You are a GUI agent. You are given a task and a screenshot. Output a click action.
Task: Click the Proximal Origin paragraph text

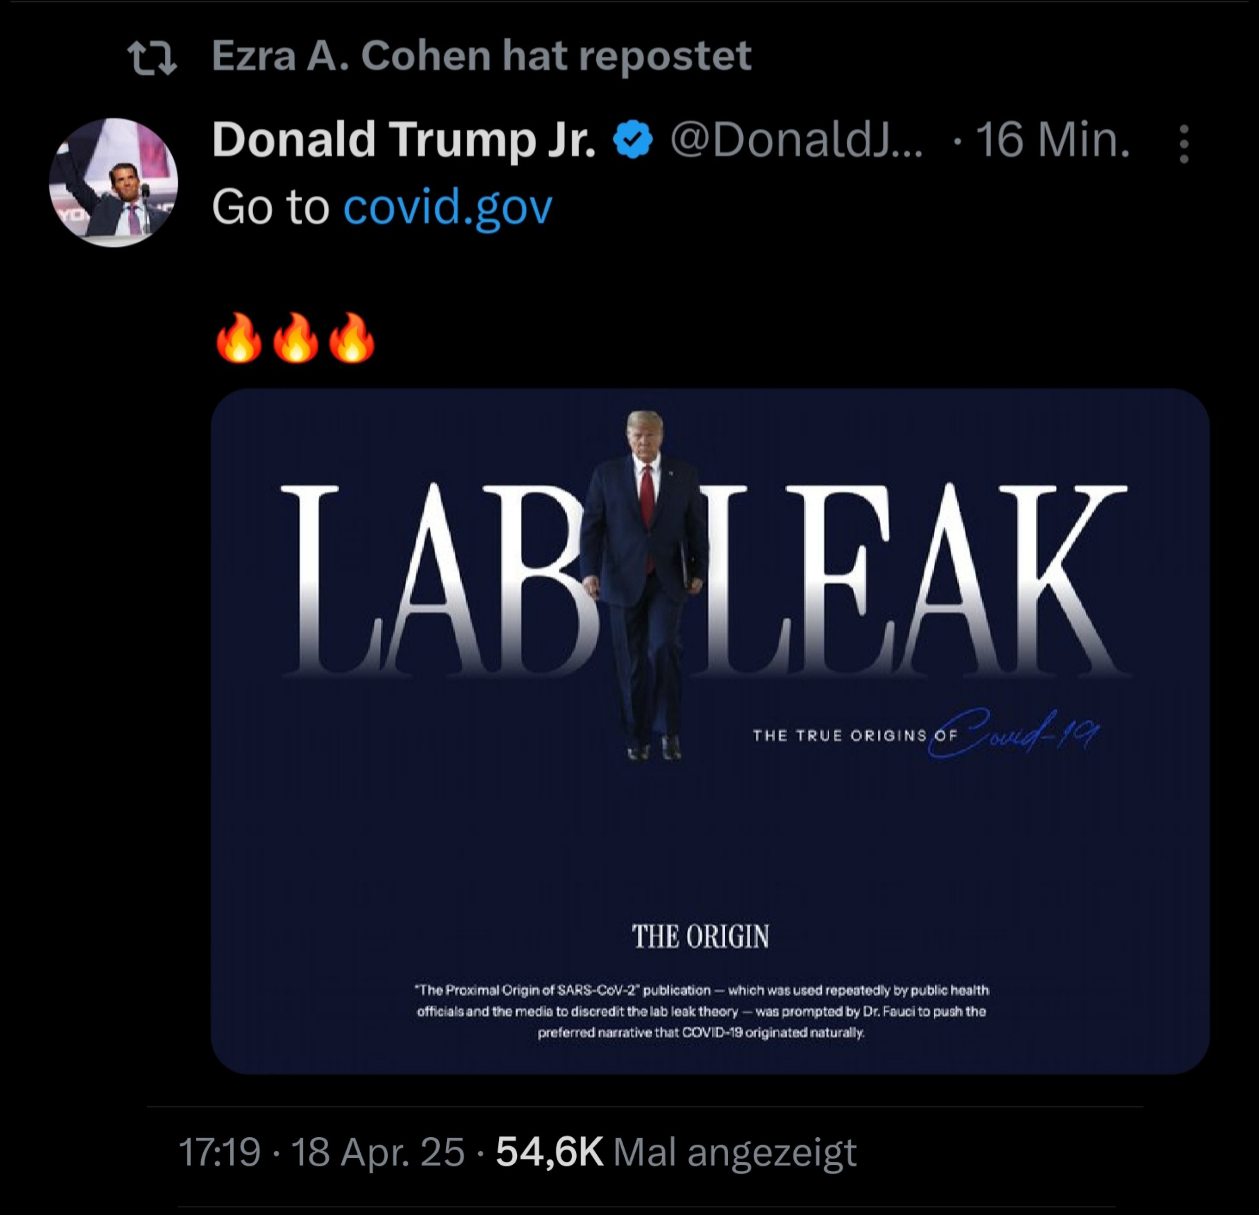coord(702,1011)
